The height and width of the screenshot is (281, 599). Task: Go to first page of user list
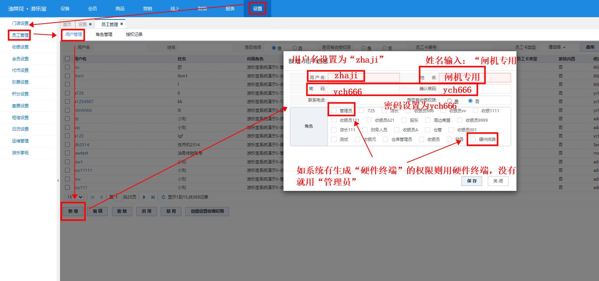click(92, 197)
